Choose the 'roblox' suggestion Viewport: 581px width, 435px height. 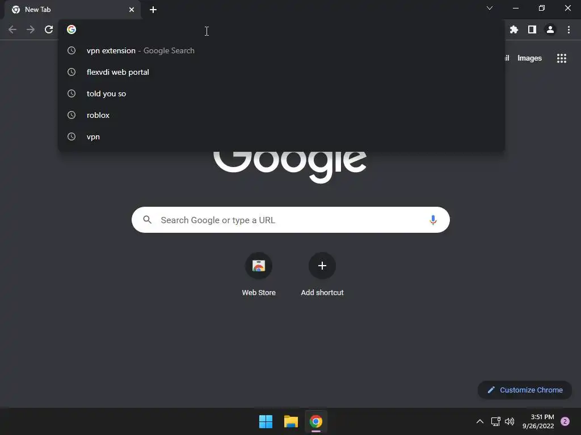[x=281, y=115]
